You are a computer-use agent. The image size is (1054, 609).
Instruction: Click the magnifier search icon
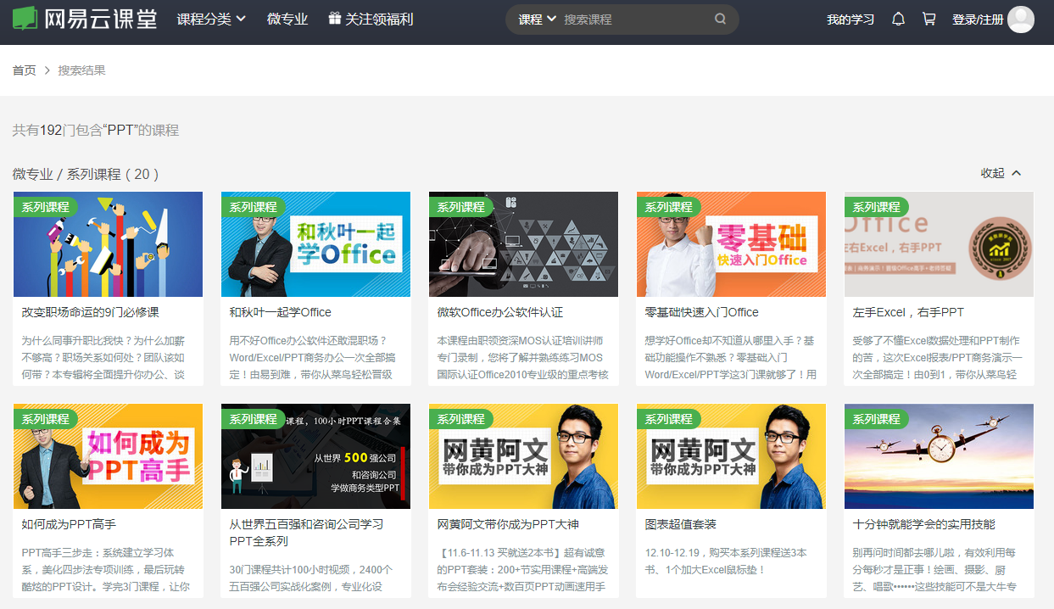(721, 19)
